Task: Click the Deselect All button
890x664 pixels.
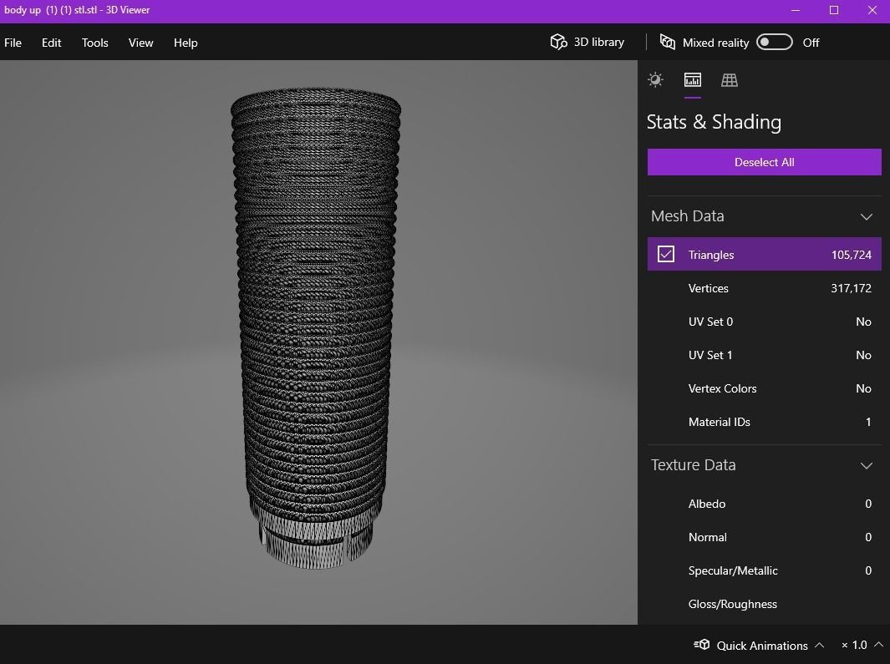Action: [764, 162]
